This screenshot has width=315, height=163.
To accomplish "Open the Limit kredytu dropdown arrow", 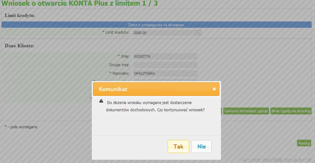I will coord(199,33).
